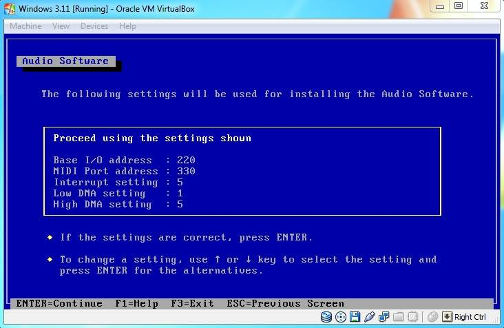Maximize the VirtualBox window
The height and width of the screenshot is (328, 504).
459,6
